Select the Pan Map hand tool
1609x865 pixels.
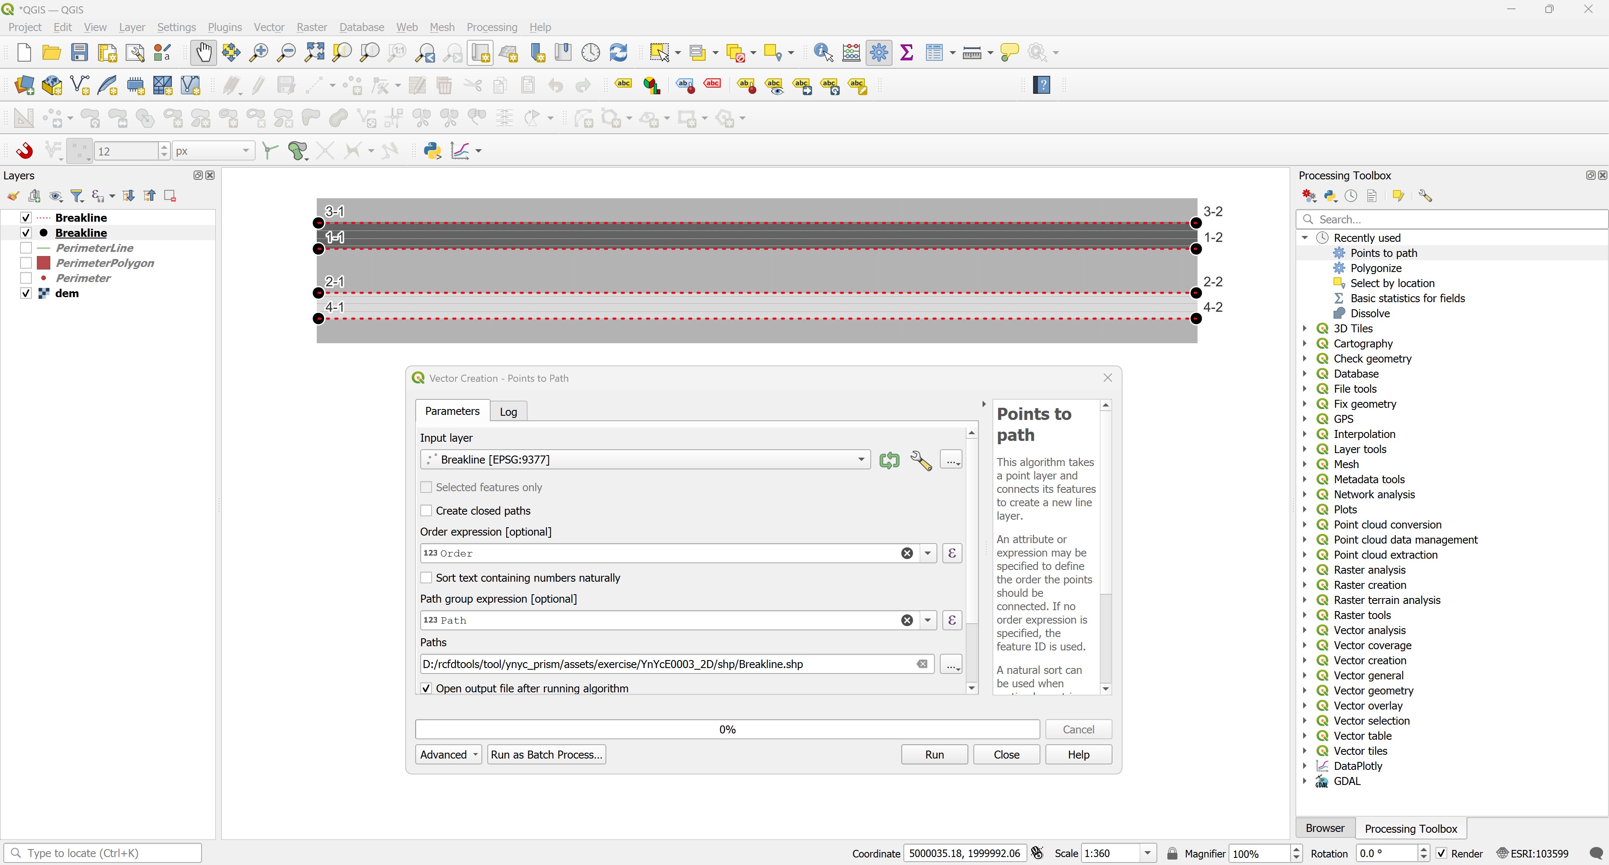click(204, 52)
